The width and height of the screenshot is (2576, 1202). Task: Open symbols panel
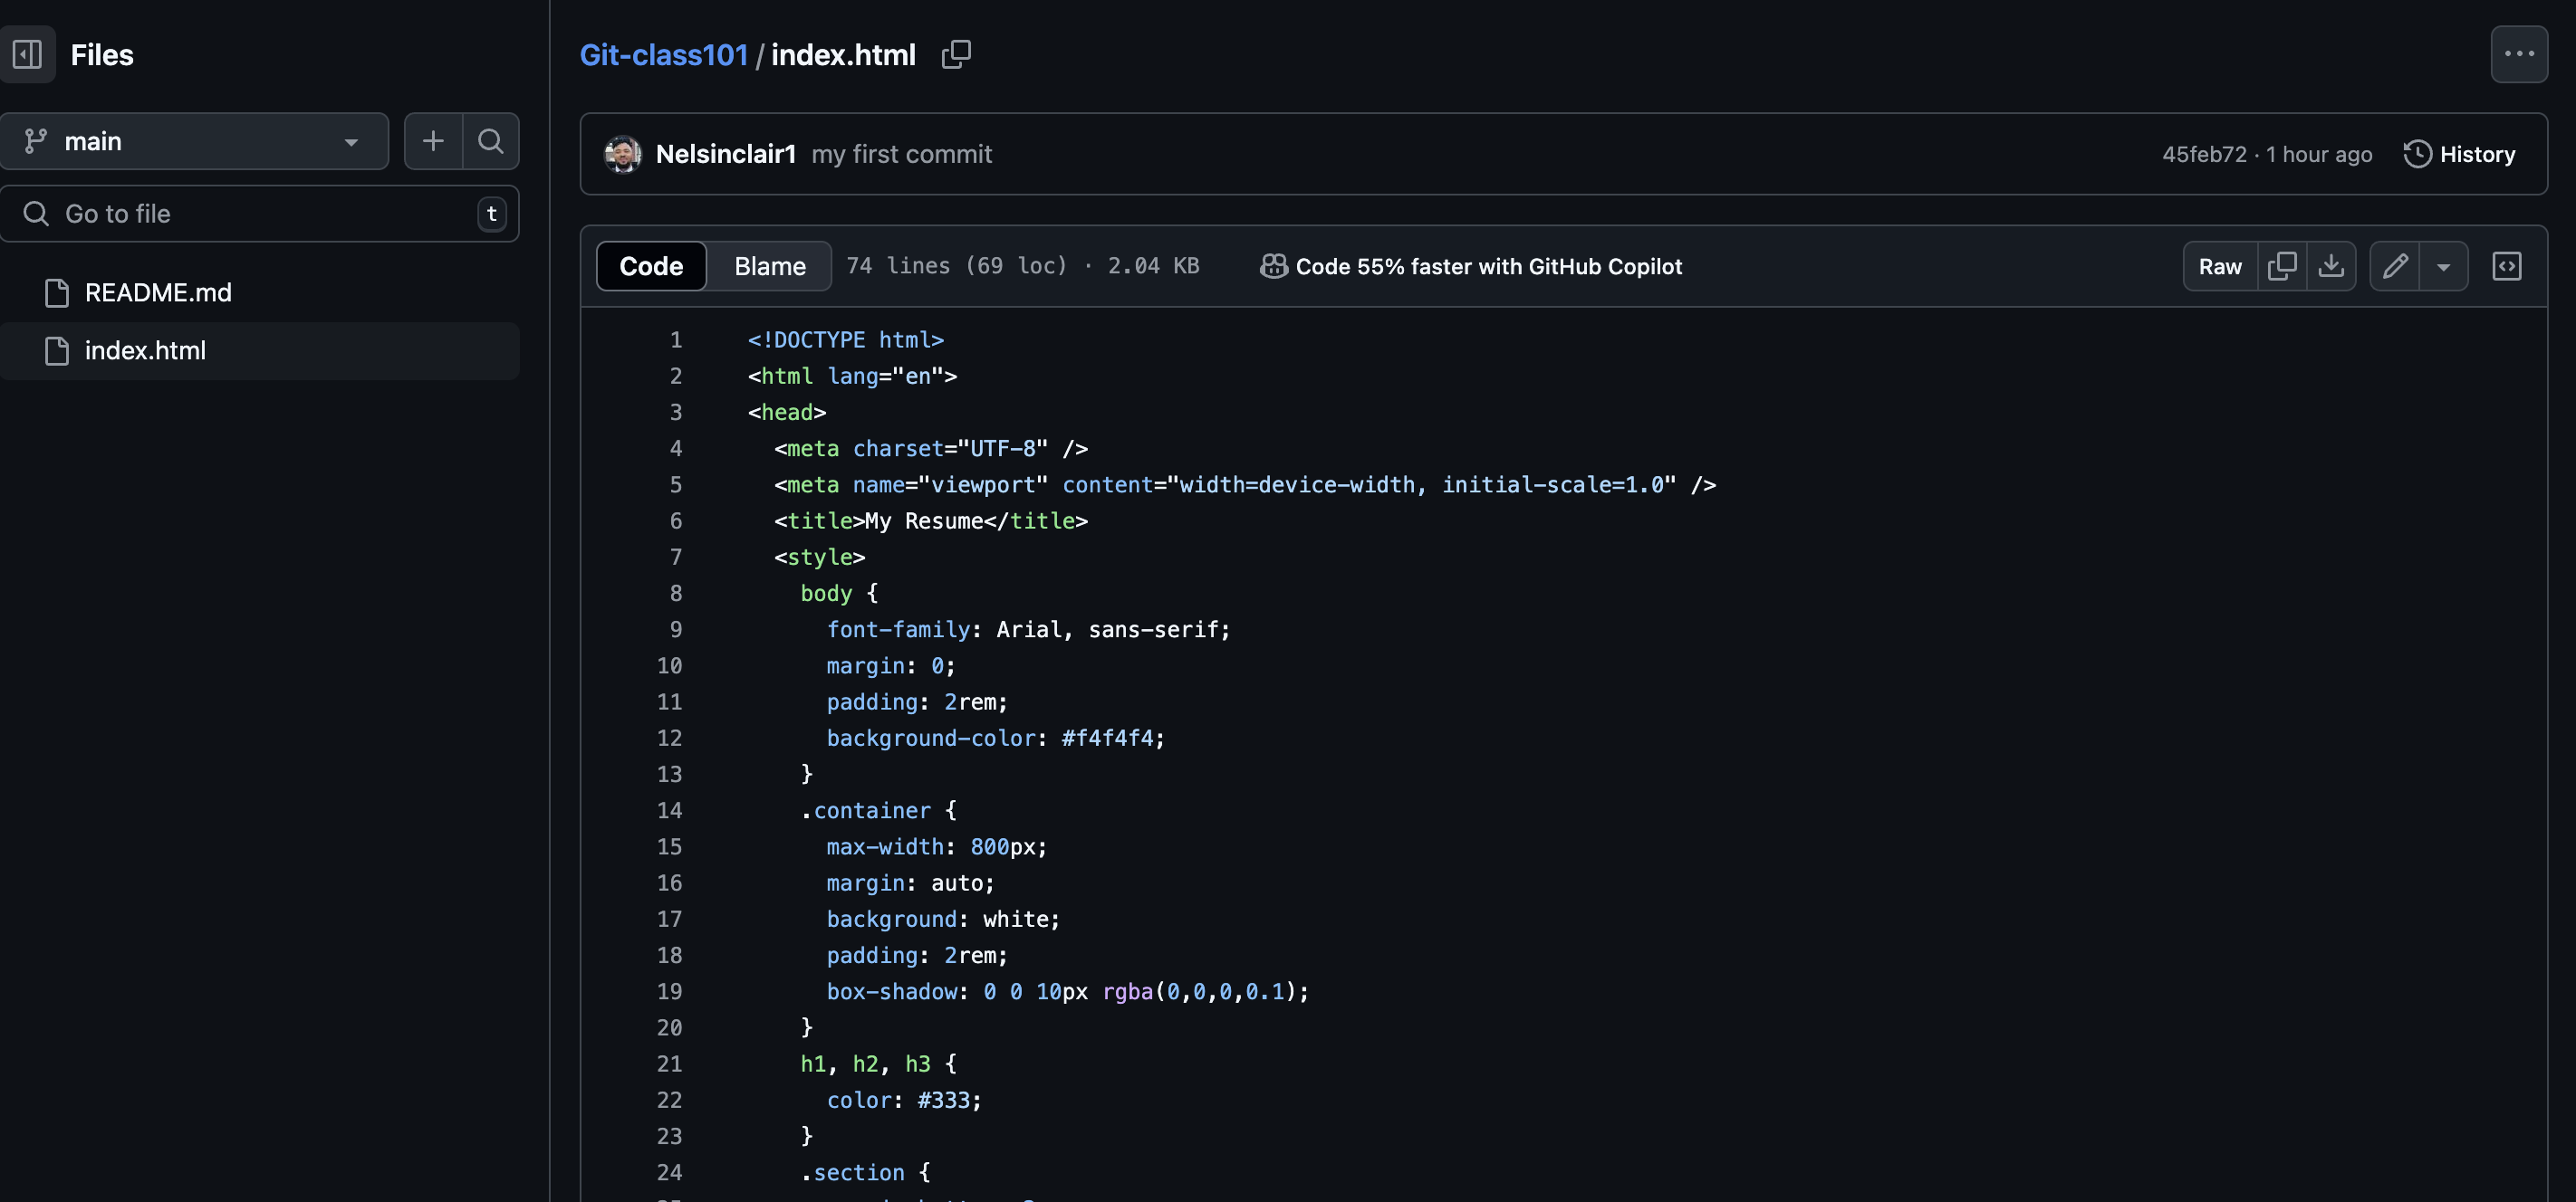pyautogui.click(x=2506, y=266)
